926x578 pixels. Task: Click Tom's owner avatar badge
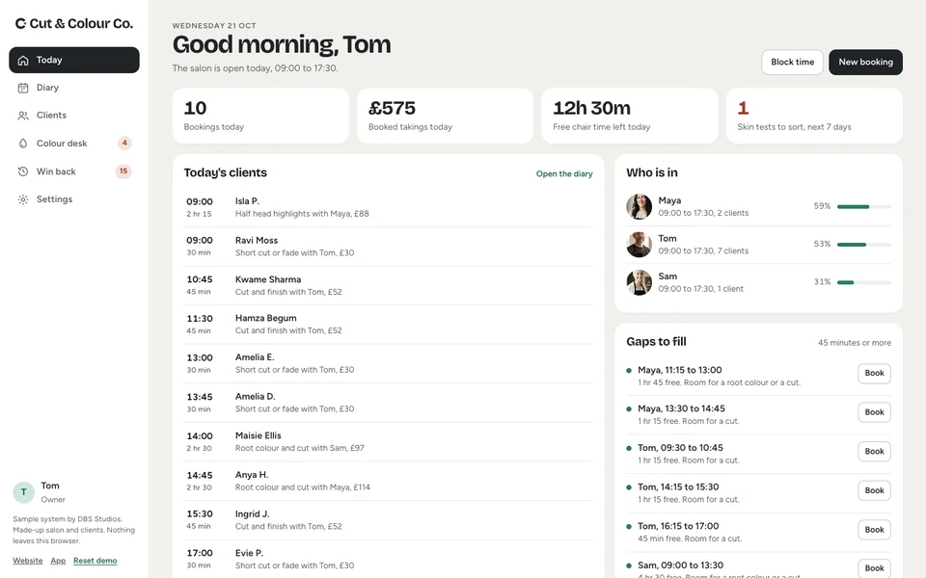tap(23, 492)
